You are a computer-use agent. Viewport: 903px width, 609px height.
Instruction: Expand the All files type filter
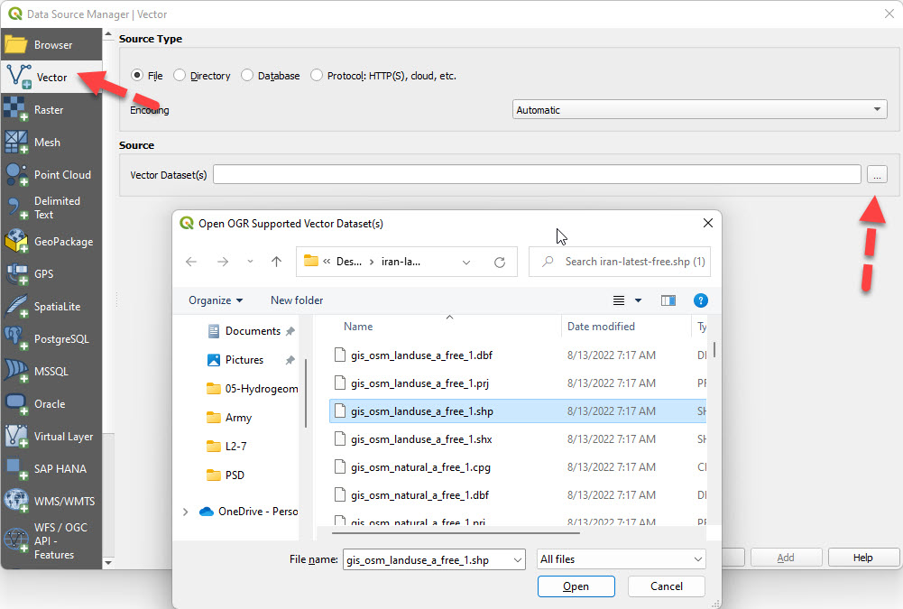pos(621,559)
